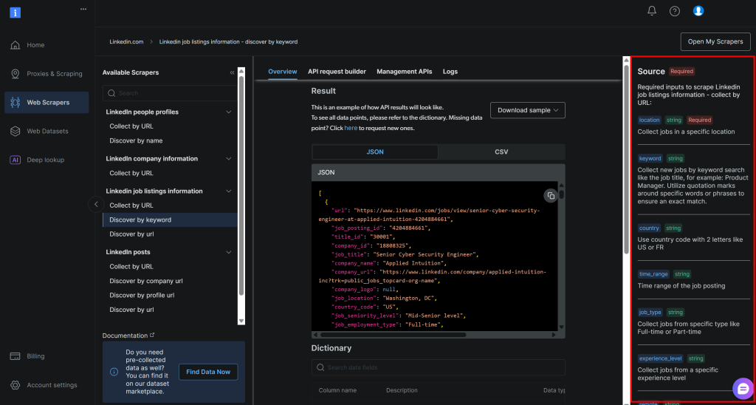Switch to API request builder tab

click(x=337, y=72)
